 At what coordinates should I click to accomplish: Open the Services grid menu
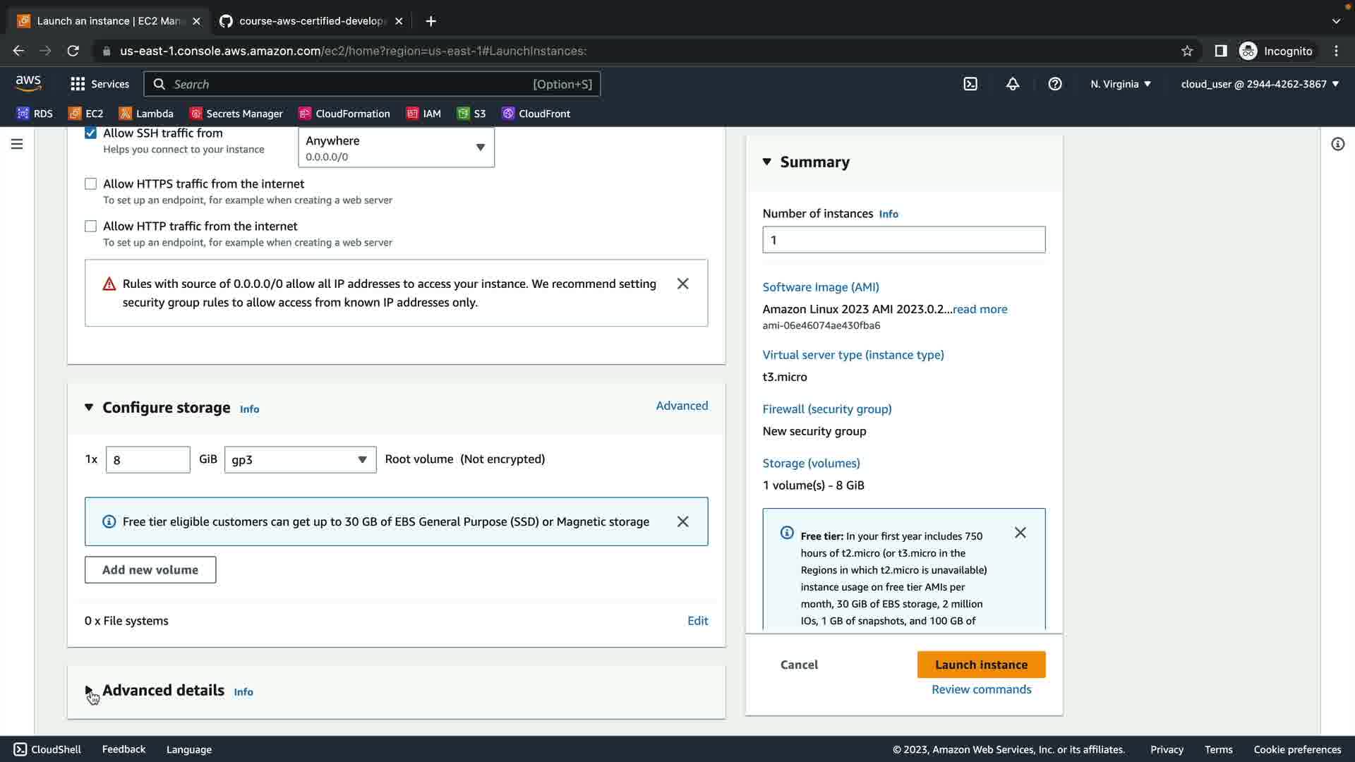pos(100,84)
